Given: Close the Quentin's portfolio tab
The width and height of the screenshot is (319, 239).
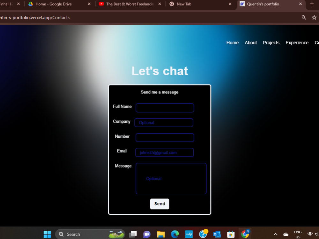Looking at the screenshot, I should [x=300, y=4].
